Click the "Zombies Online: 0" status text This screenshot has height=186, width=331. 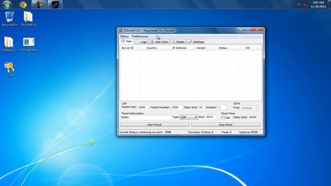201,132
